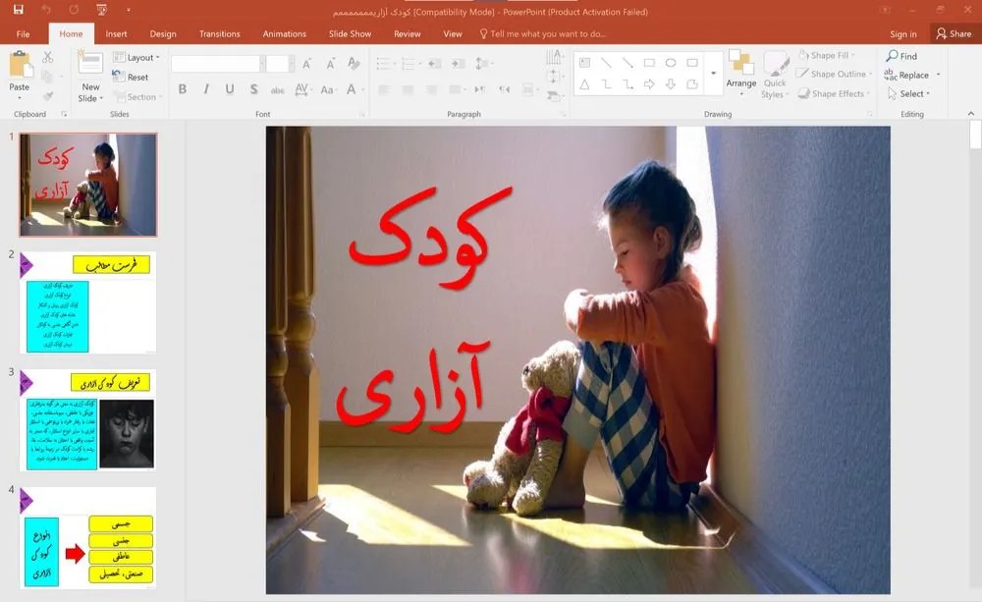The width and height of the screenshot is (982, 602).
Task: Toggle text Shadow formatting
Action: click(253, 89)
